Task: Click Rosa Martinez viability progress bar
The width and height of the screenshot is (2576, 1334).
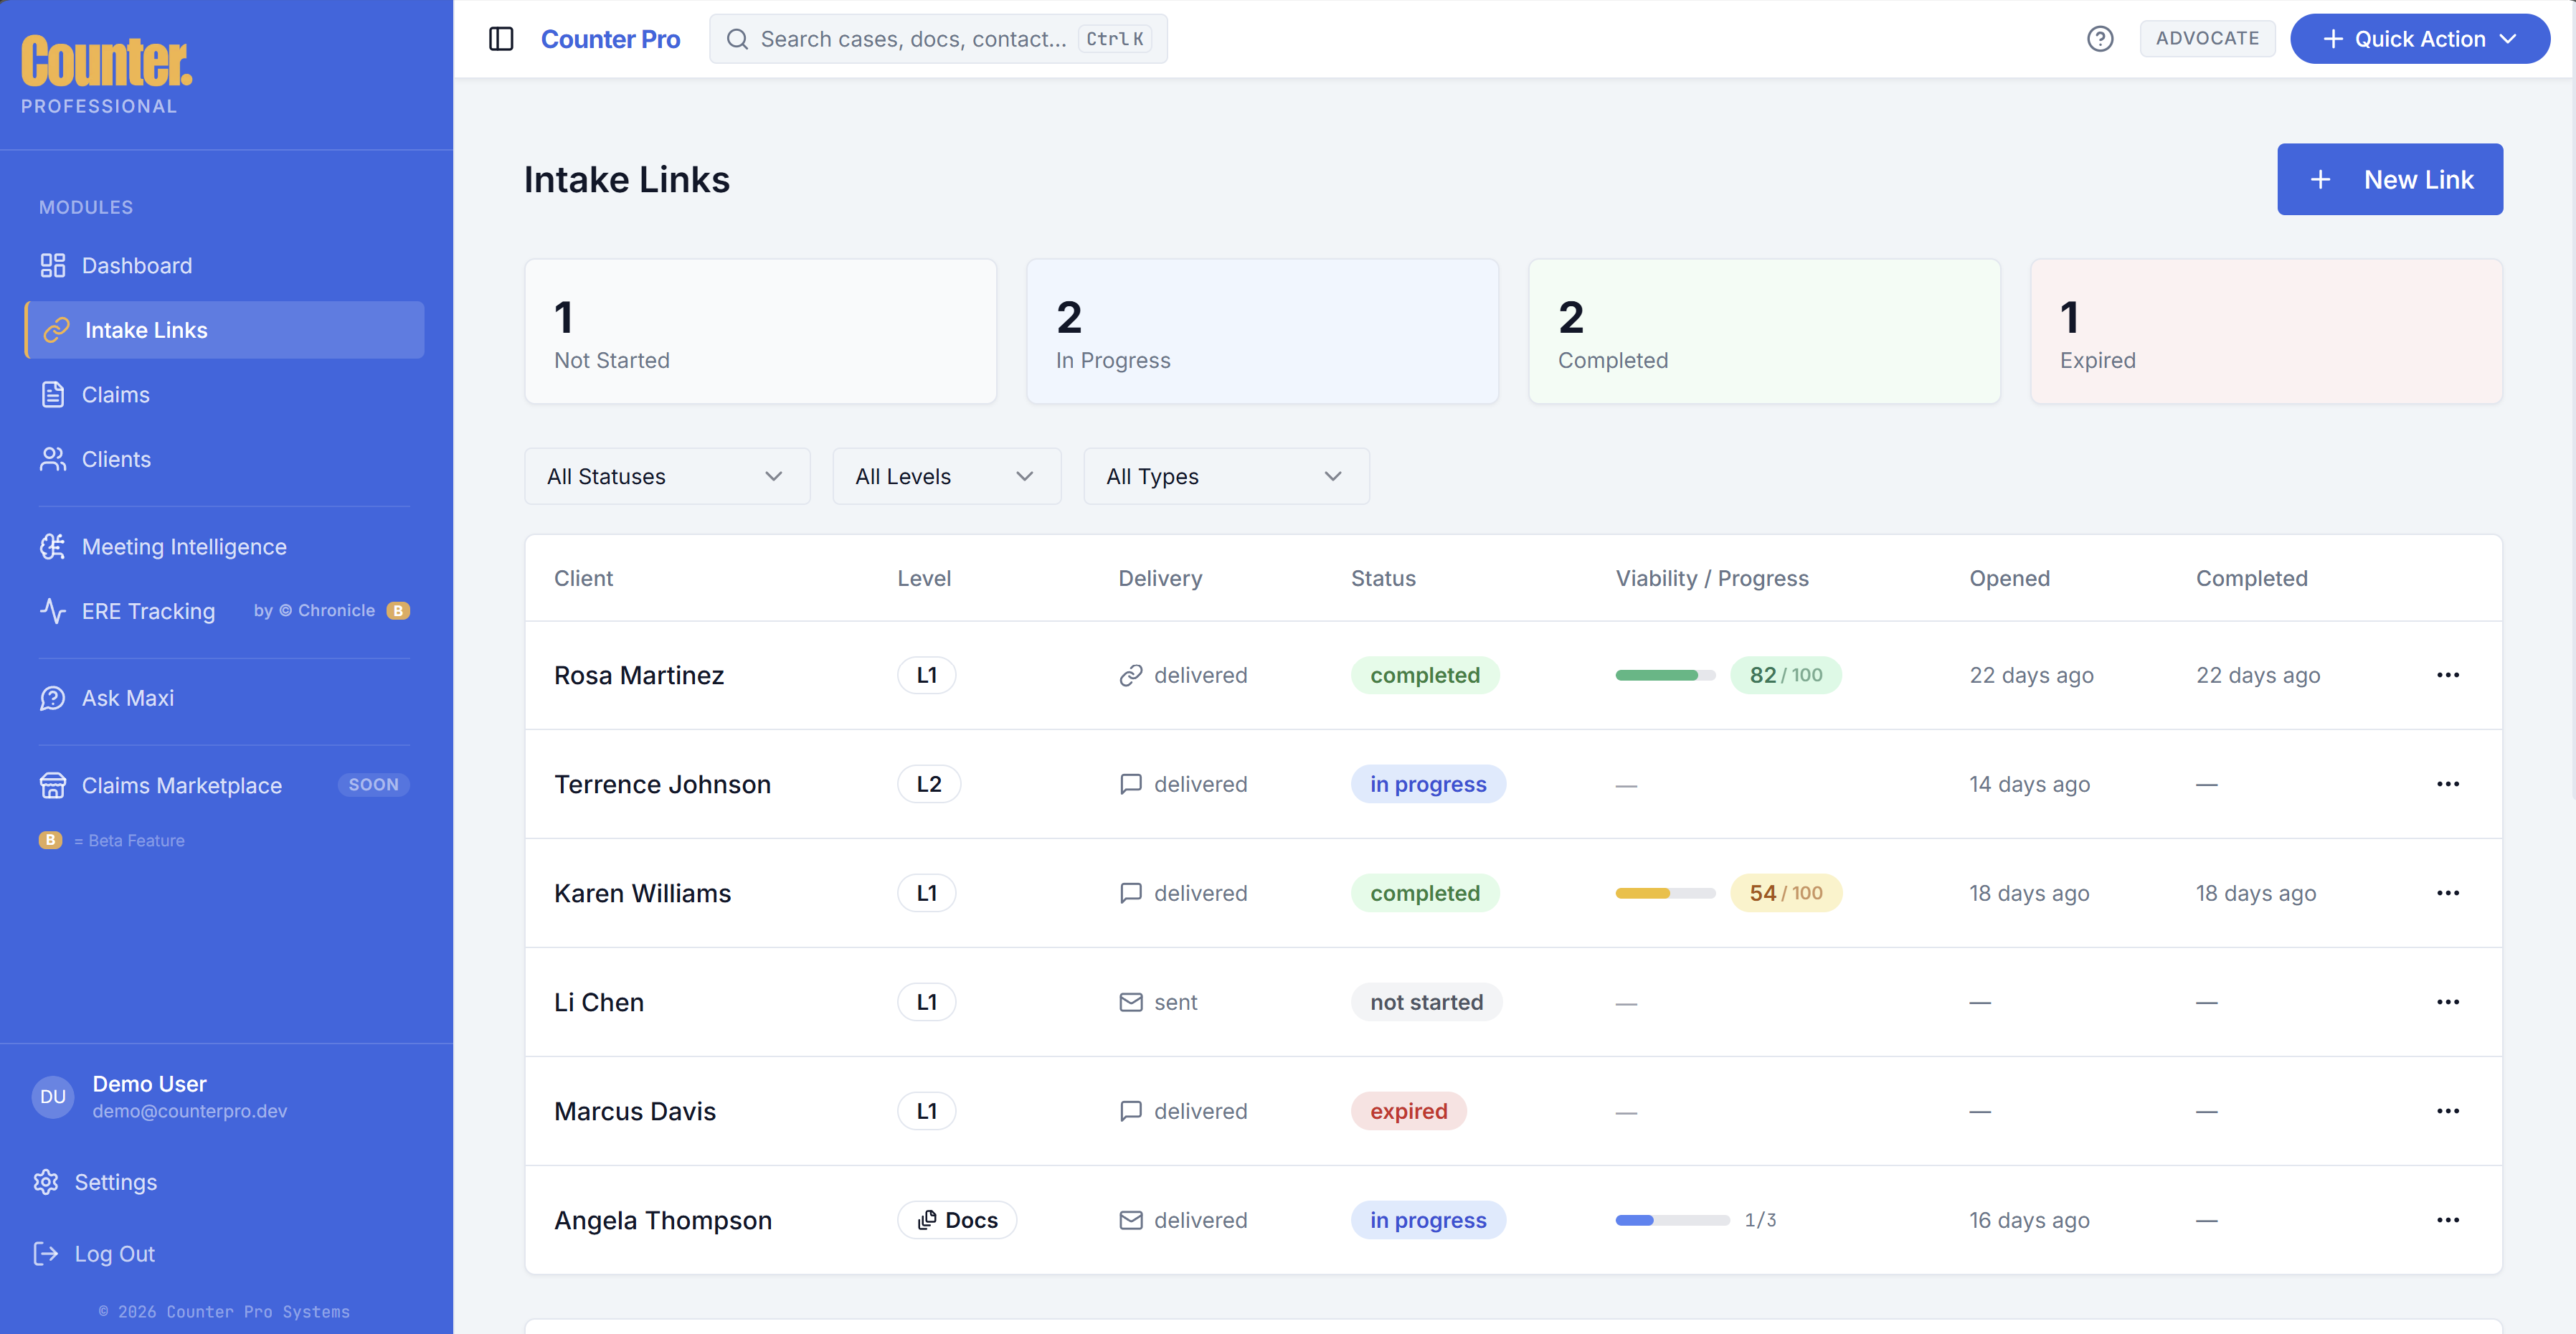Action: [x=1665, y=675]
